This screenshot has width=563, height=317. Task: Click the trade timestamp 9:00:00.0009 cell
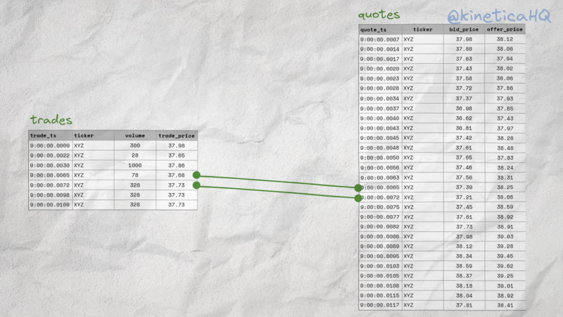[50, 146]
